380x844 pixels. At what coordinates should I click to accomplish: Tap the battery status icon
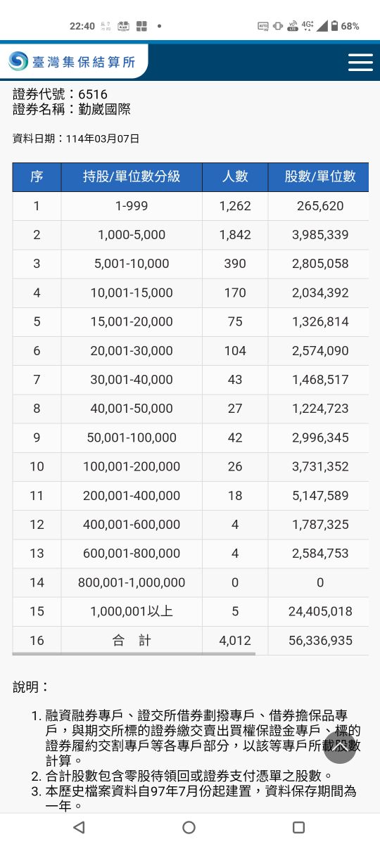coord(335,26)
